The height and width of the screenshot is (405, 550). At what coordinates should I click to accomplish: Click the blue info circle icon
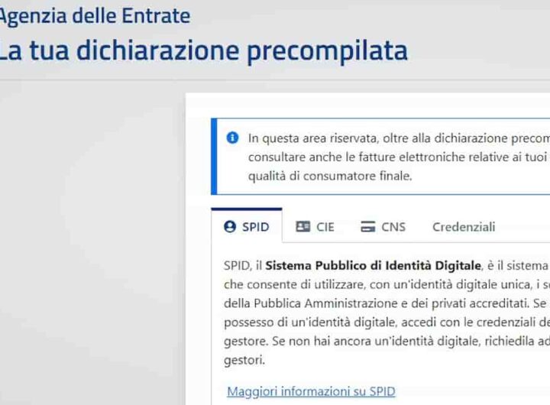232,138
